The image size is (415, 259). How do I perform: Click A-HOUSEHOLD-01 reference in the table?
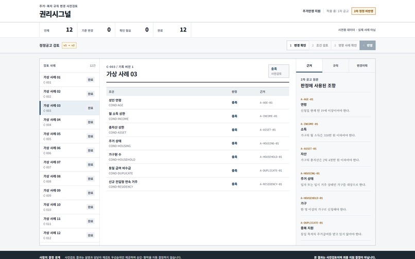[271, 157]
